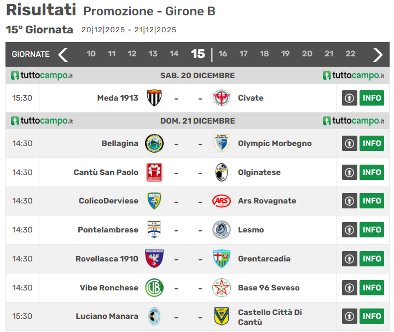Click the Ars Rovagnate red logo
Viewport: 394px width, 332px height.
click(x=221, y=201)
